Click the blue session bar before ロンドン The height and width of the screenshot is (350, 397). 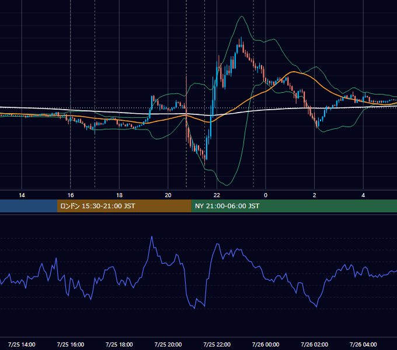coord(29,206)
